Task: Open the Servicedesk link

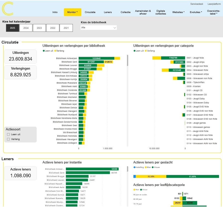Action: coord(197,4)
